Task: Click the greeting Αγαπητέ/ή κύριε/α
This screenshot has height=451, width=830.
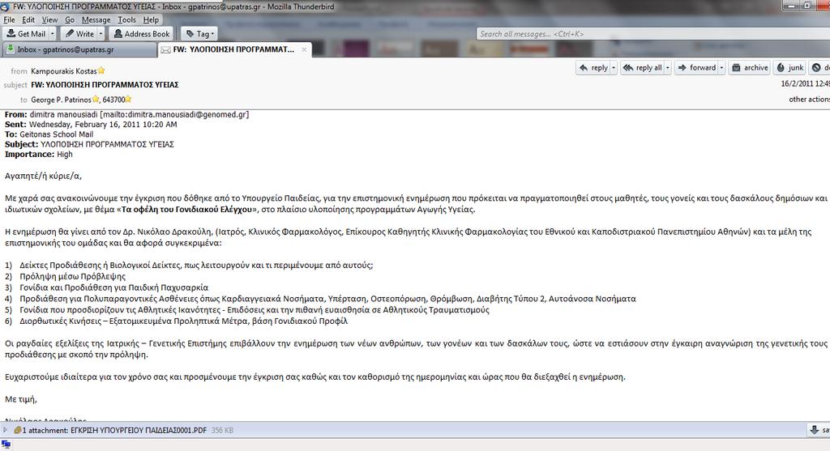Action: pos(44,176)
